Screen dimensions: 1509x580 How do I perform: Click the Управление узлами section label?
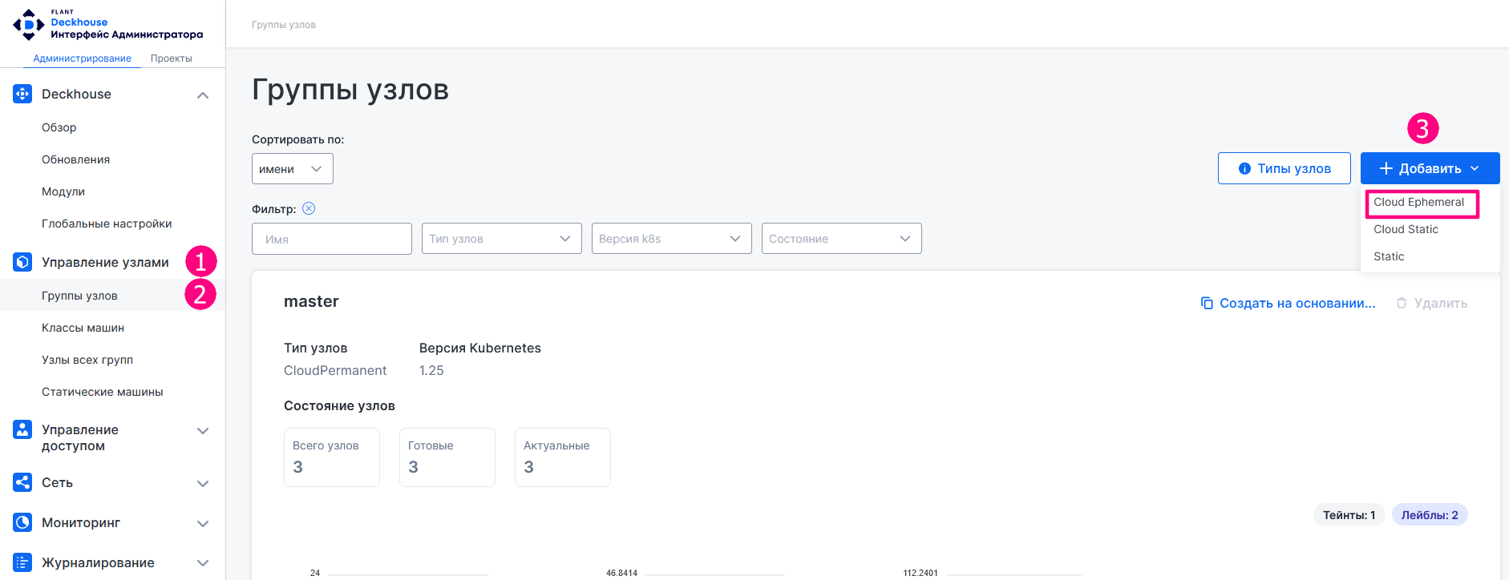pyautogui.click(x=105, y=262)
